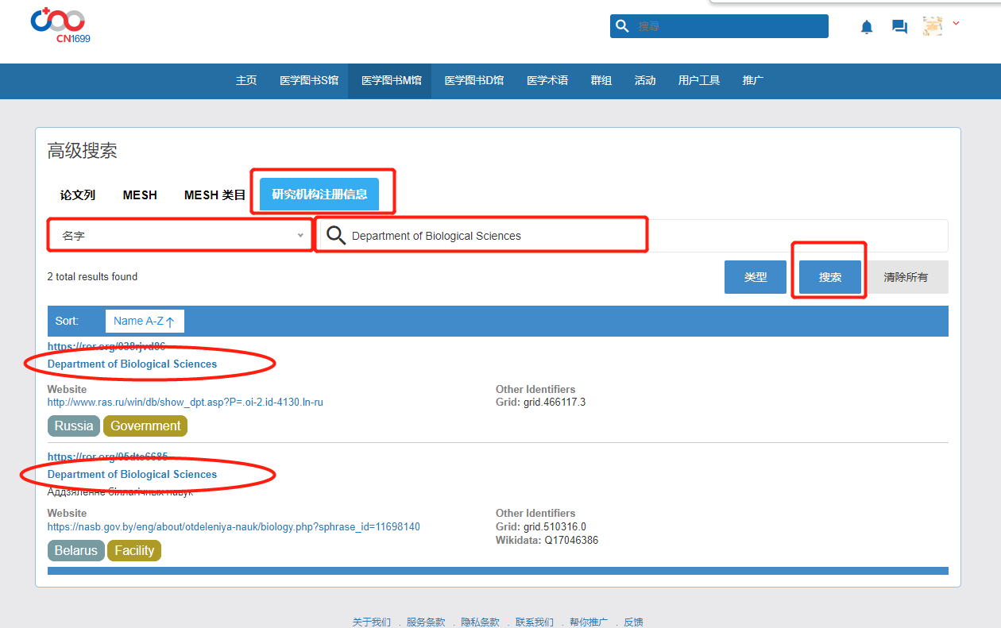Image resolution: width=1001 pixels, height=628 pixels.
Task: Toggle the Name A-Z sort order
Action: [145, 321]
